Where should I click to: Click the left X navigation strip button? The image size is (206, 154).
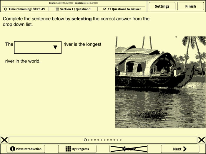tap(4, 140)
